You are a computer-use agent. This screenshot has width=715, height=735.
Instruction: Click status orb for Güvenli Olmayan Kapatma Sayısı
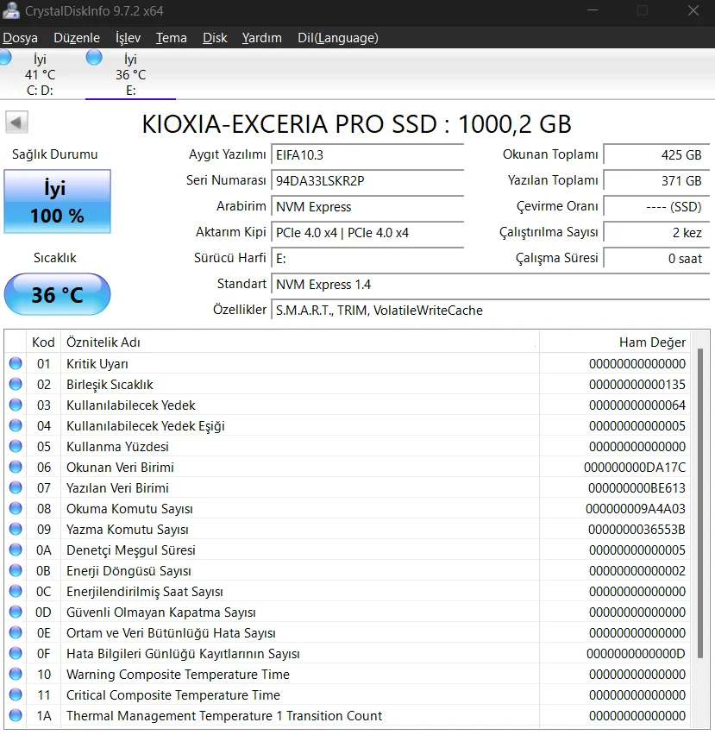pyautogui.click(x=16, y=612)
